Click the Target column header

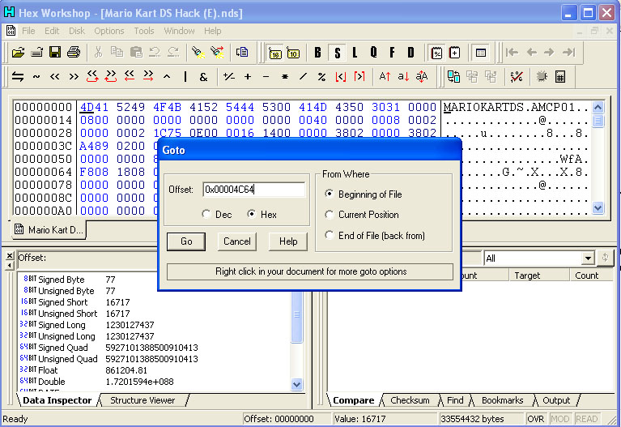(x=539, y=275)
